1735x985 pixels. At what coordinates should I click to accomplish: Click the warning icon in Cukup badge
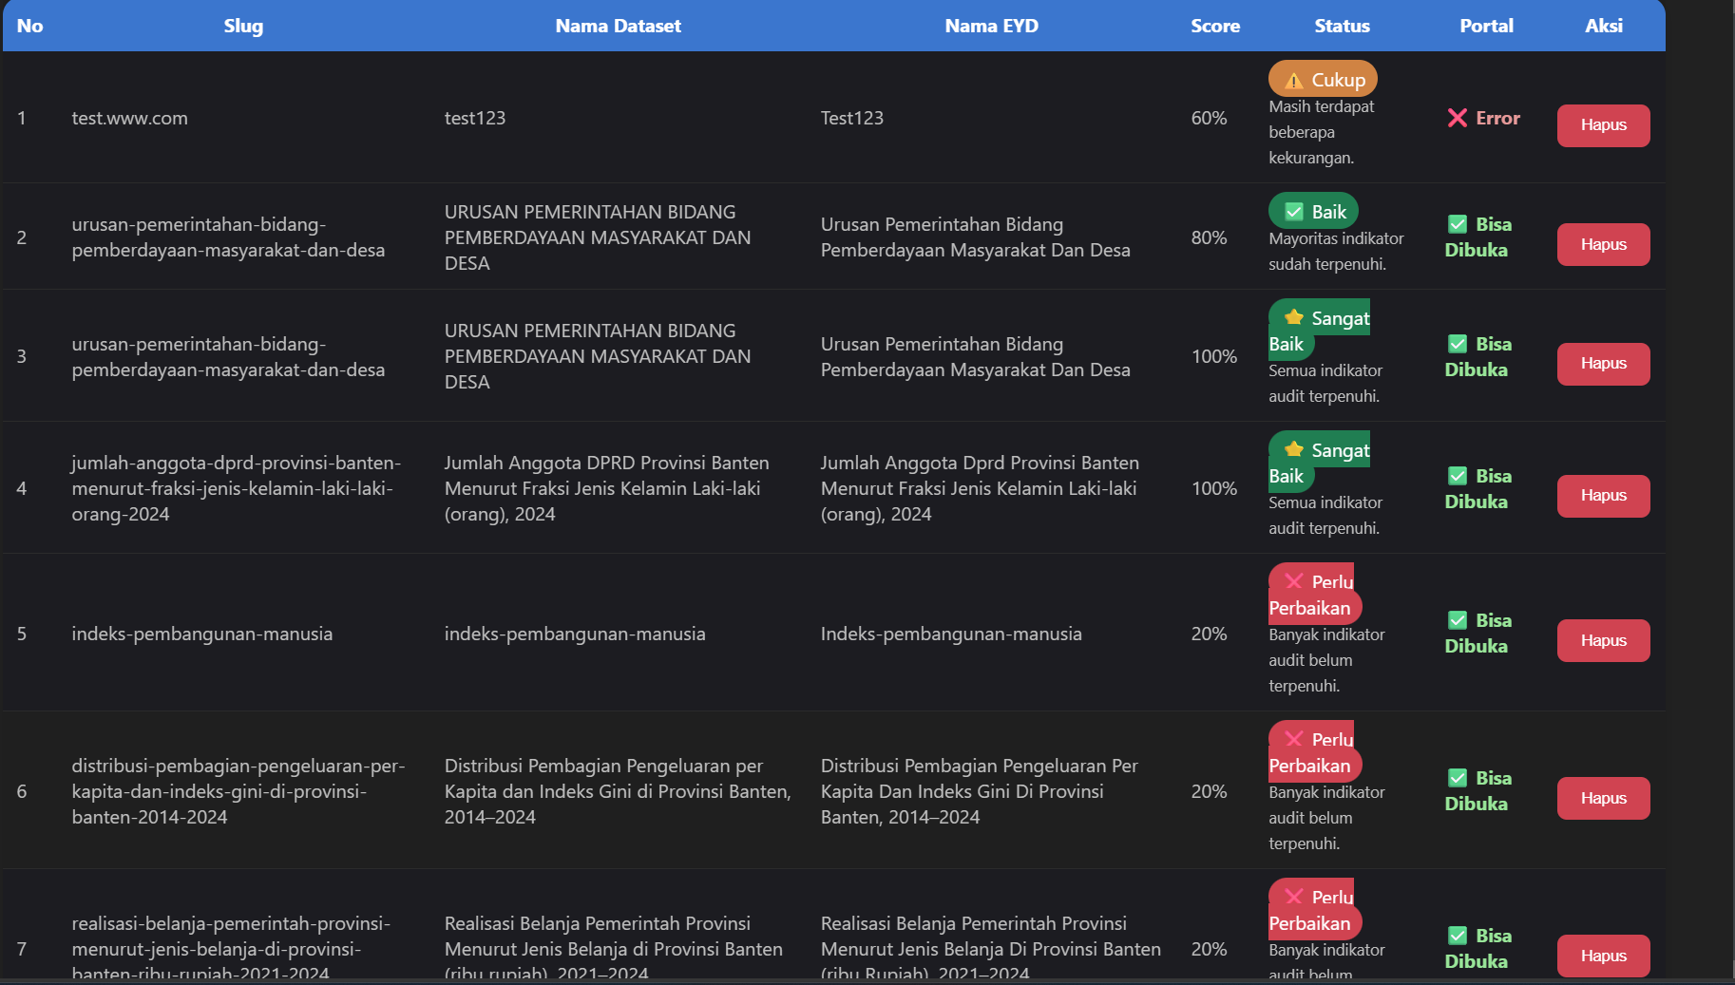click(1294, 80)
